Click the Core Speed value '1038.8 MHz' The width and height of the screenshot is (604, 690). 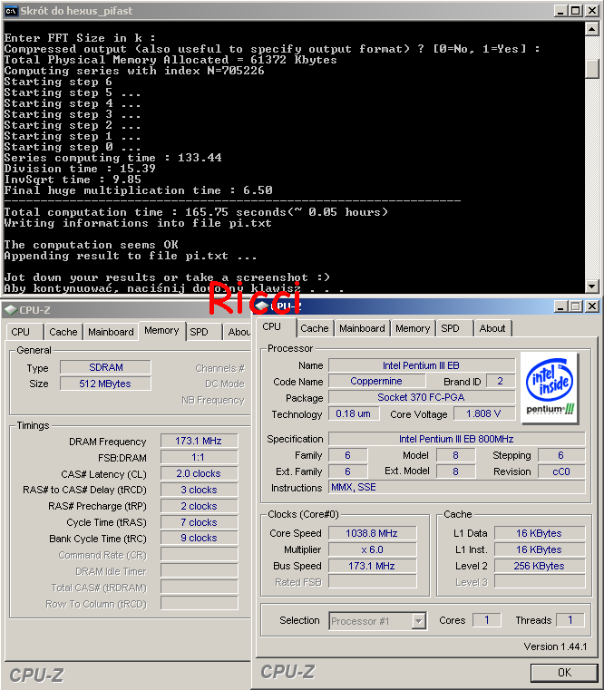pos(372,533)
